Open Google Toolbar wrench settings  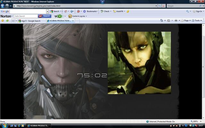[188, 12]
